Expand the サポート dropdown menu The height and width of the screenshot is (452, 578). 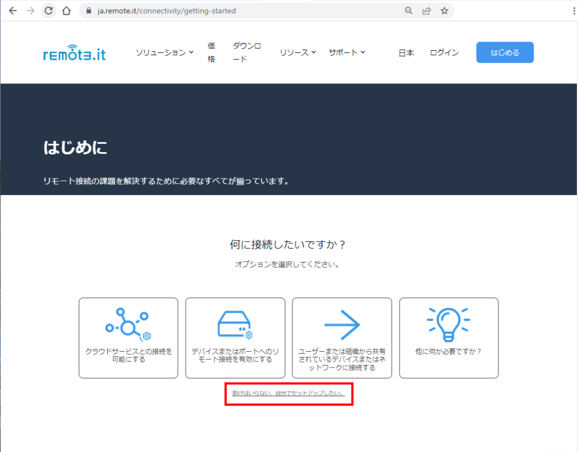pyautogui.click(x=347, y=52)
